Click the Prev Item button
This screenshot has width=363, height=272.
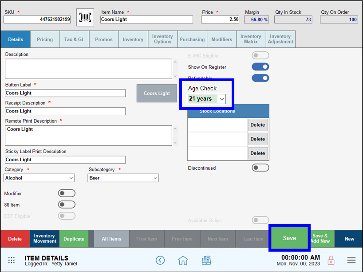click(x=182, y=239)
